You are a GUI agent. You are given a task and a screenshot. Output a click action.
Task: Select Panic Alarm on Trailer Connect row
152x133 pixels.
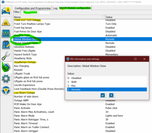[x=83, y=127]
